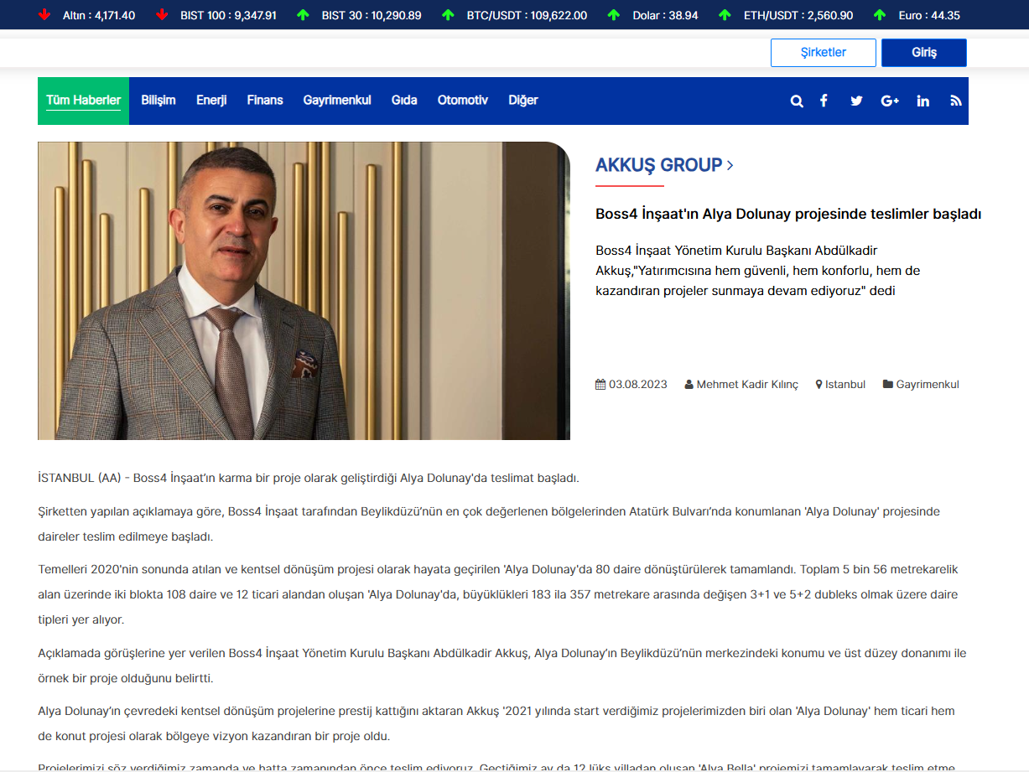Open the RSS feed icon
This screenshot has height=772, width=1029.
955,101
